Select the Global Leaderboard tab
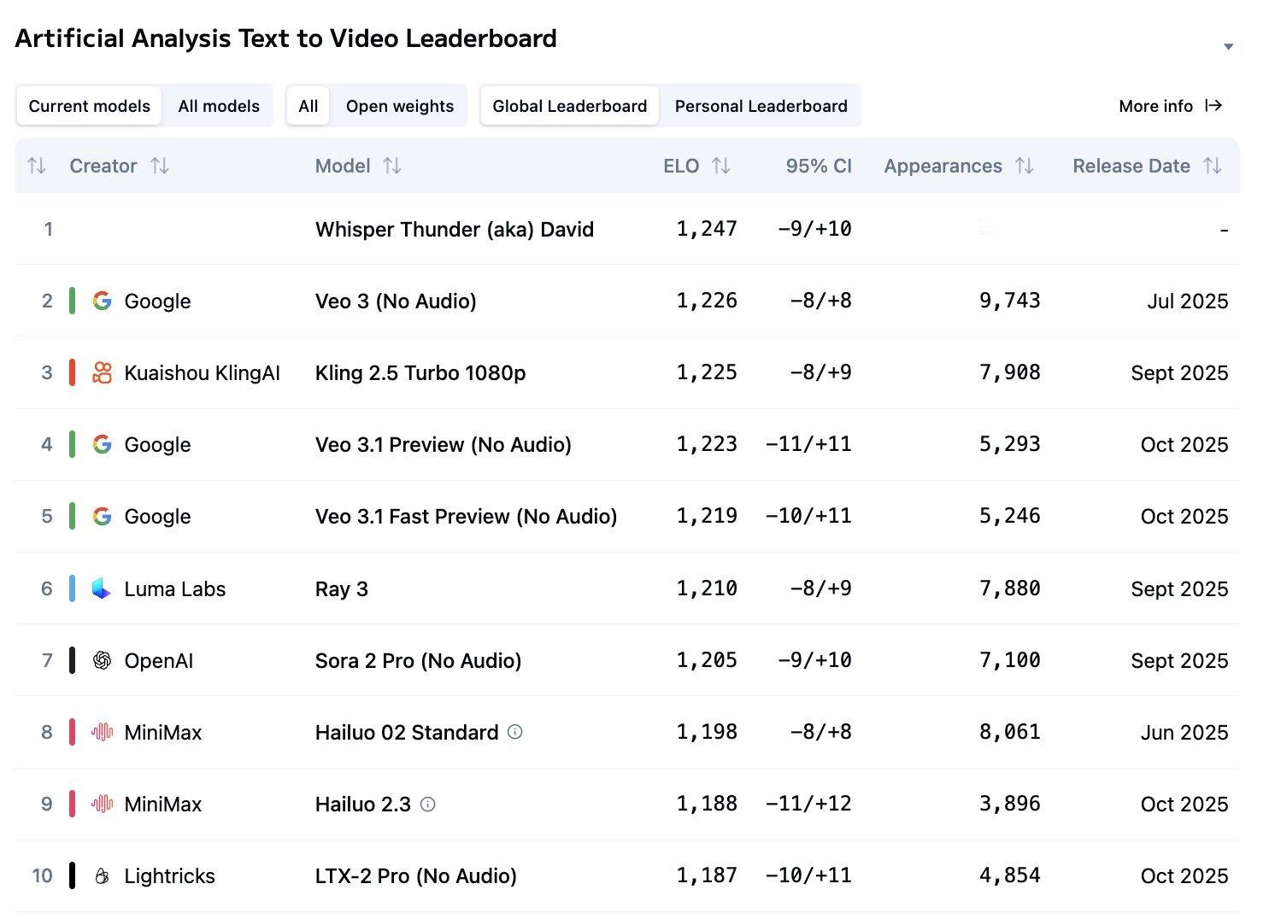 (x=569, y=106)
